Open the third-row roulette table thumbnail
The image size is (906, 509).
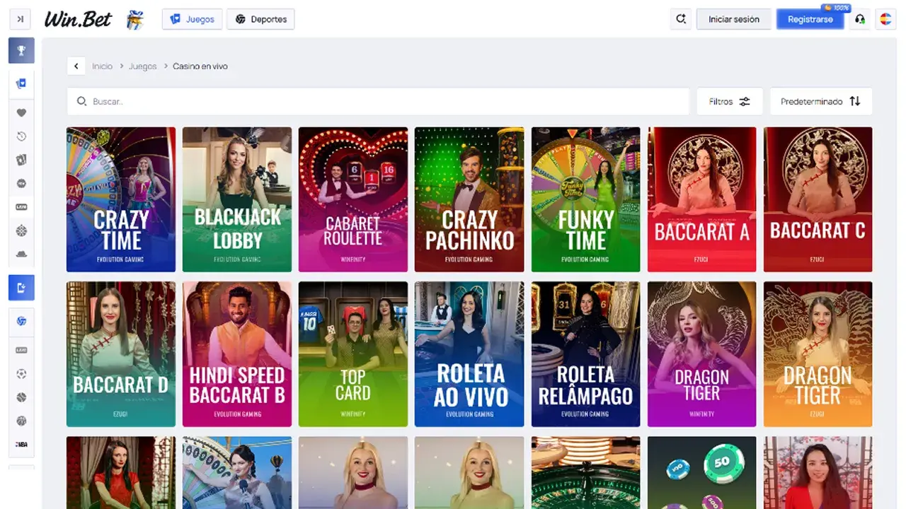pos(585,472)
